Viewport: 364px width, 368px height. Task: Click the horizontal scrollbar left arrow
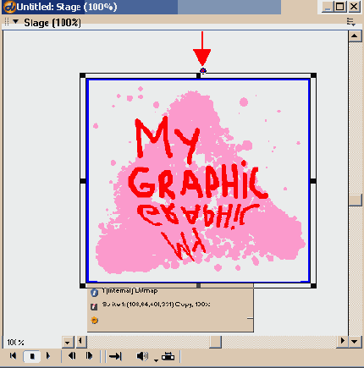pos(81,342)
